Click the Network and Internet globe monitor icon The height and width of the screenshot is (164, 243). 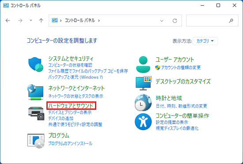pyautogui.click(x=36, y=92)
